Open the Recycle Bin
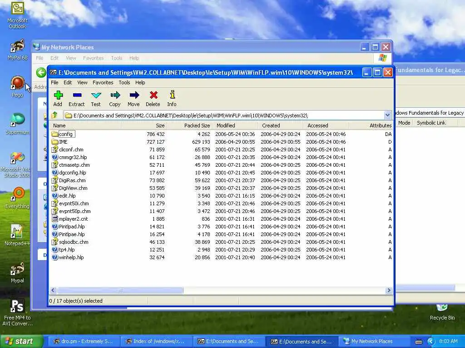Image resolution: width=465 pixels, height=348 pixels. pos(442,313)
